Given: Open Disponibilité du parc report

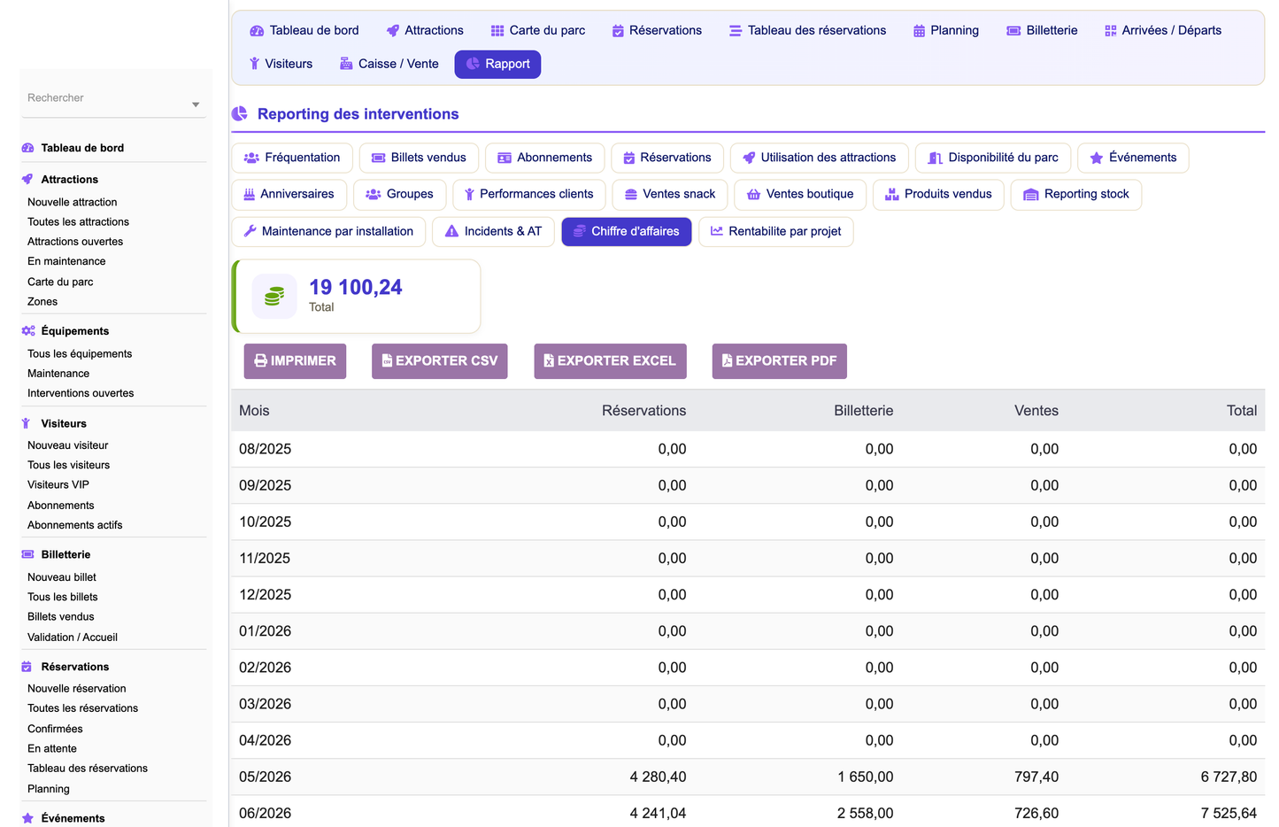Looking at the screenshot, I should (x=993, y=158).
